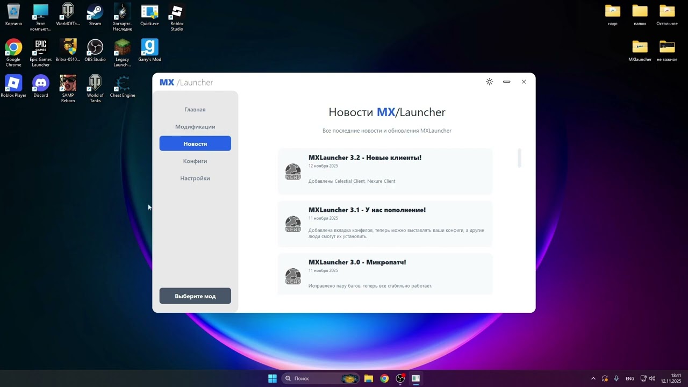Viewport: 688px width, 387px height.
Task: Open the volume control in system tray
Action: [652, 378]
